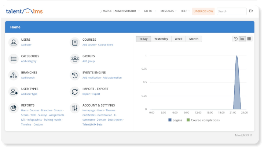
Task: Open the Certificates settings link
Action: tap(89, 115)
